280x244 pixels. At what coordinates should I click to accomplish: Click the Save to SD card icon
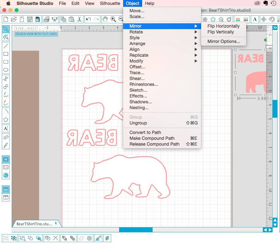pos(37,19)
